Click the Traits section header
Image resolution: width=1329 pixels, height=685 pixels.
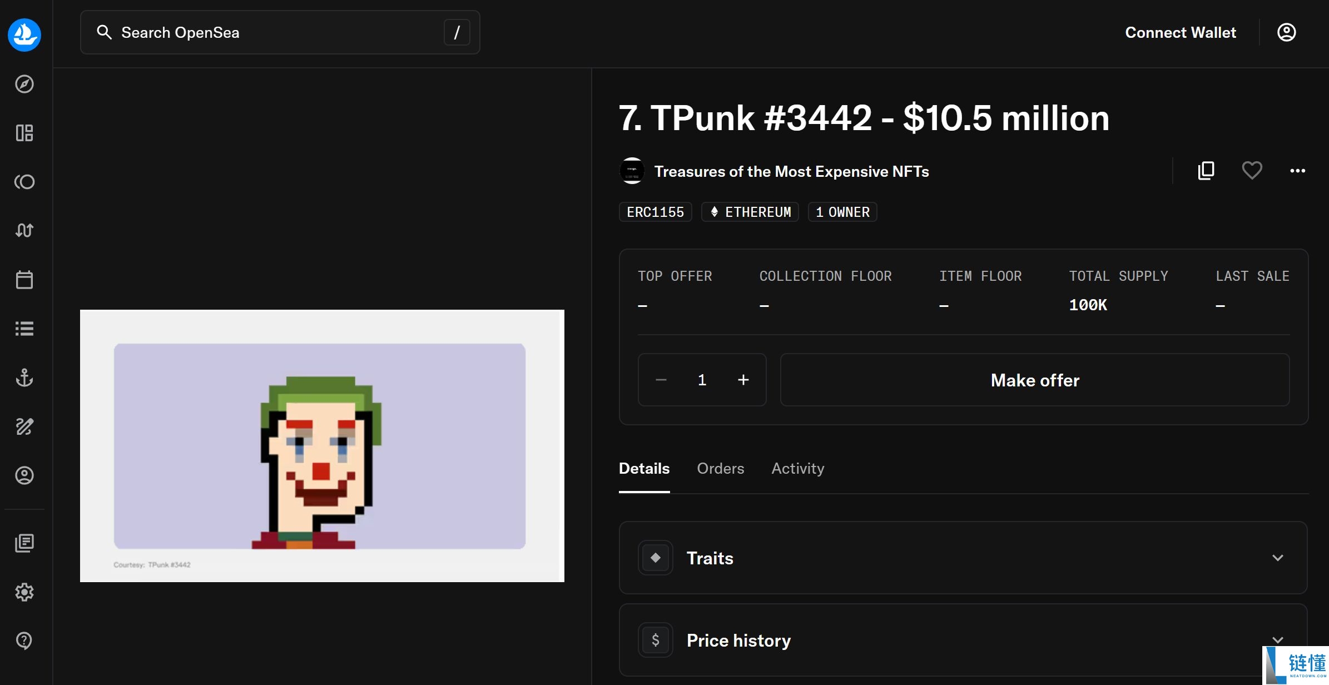pyautogui.click(x=963, y=558)
